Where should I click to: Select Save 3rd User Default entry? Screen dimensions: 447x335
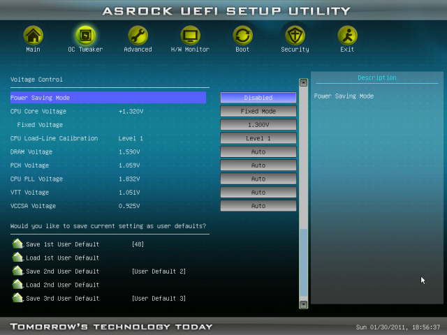point(62,299)
